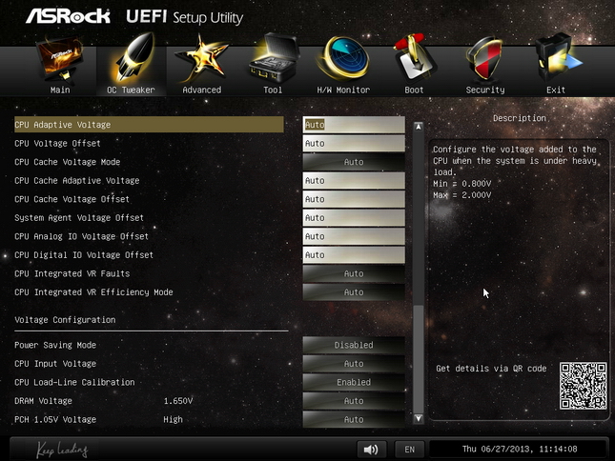Click the OC Tweaker rocket icon
615x461 pixels.
point(133,58)
